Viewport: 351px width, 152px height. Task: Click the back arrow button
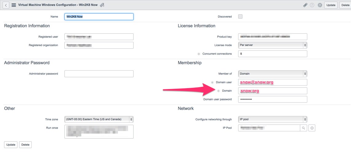[6, 5]
